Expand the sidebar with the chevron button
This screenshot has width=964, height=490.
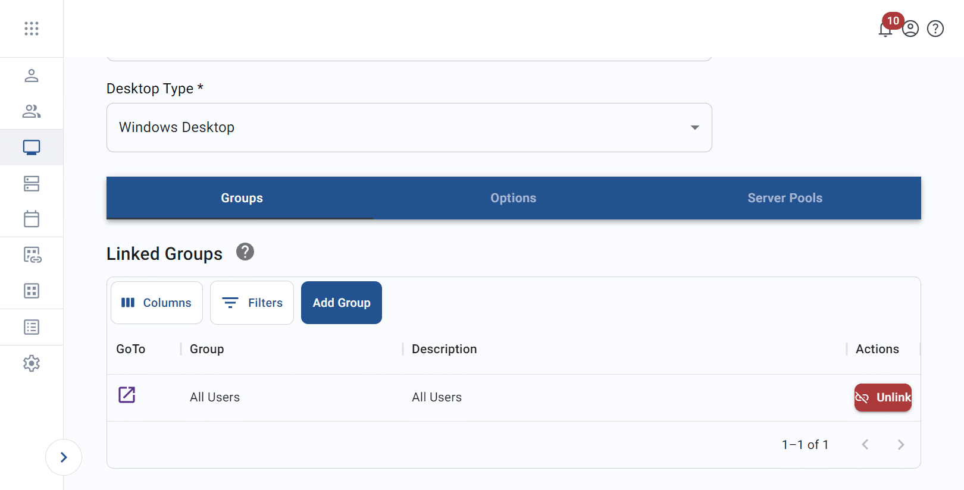pyautogui.click(x=64, y=457)
